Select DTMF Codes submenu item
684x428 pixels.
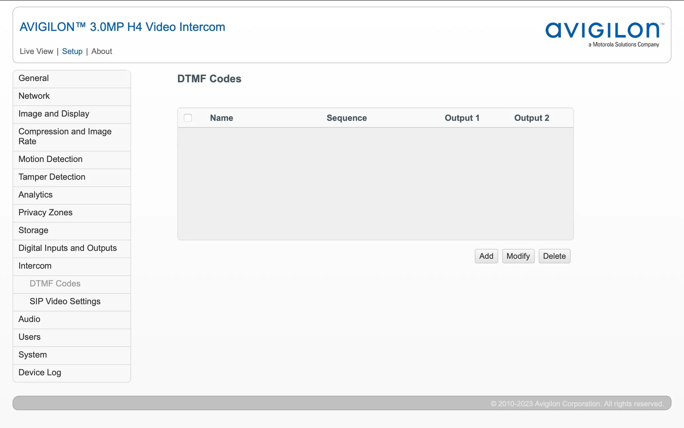[72, 284]
